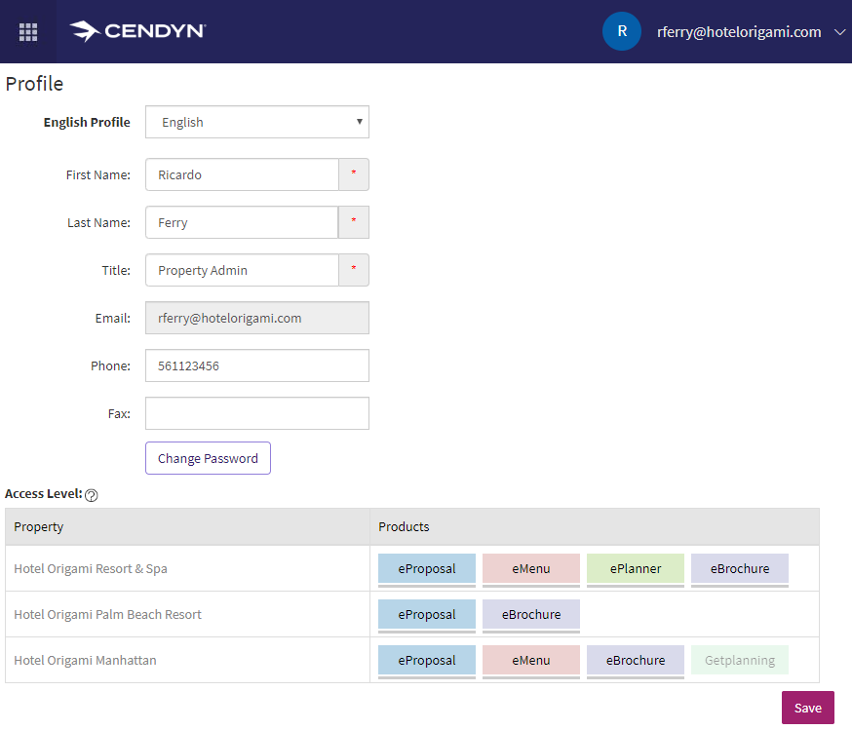Click the Access Level label
The image size is (852, 730).
44,494
